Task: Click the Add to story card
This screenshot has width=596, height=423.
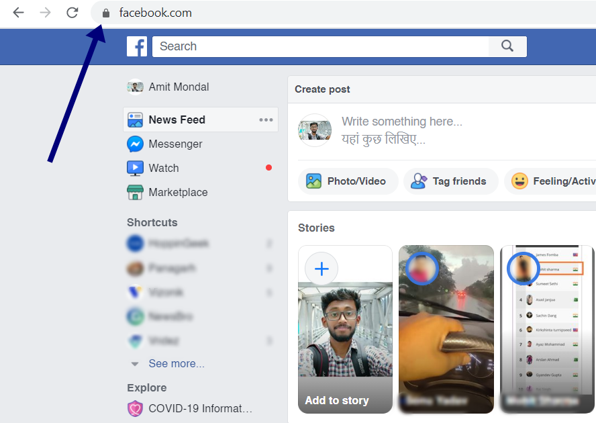Action: coord(345,329)
